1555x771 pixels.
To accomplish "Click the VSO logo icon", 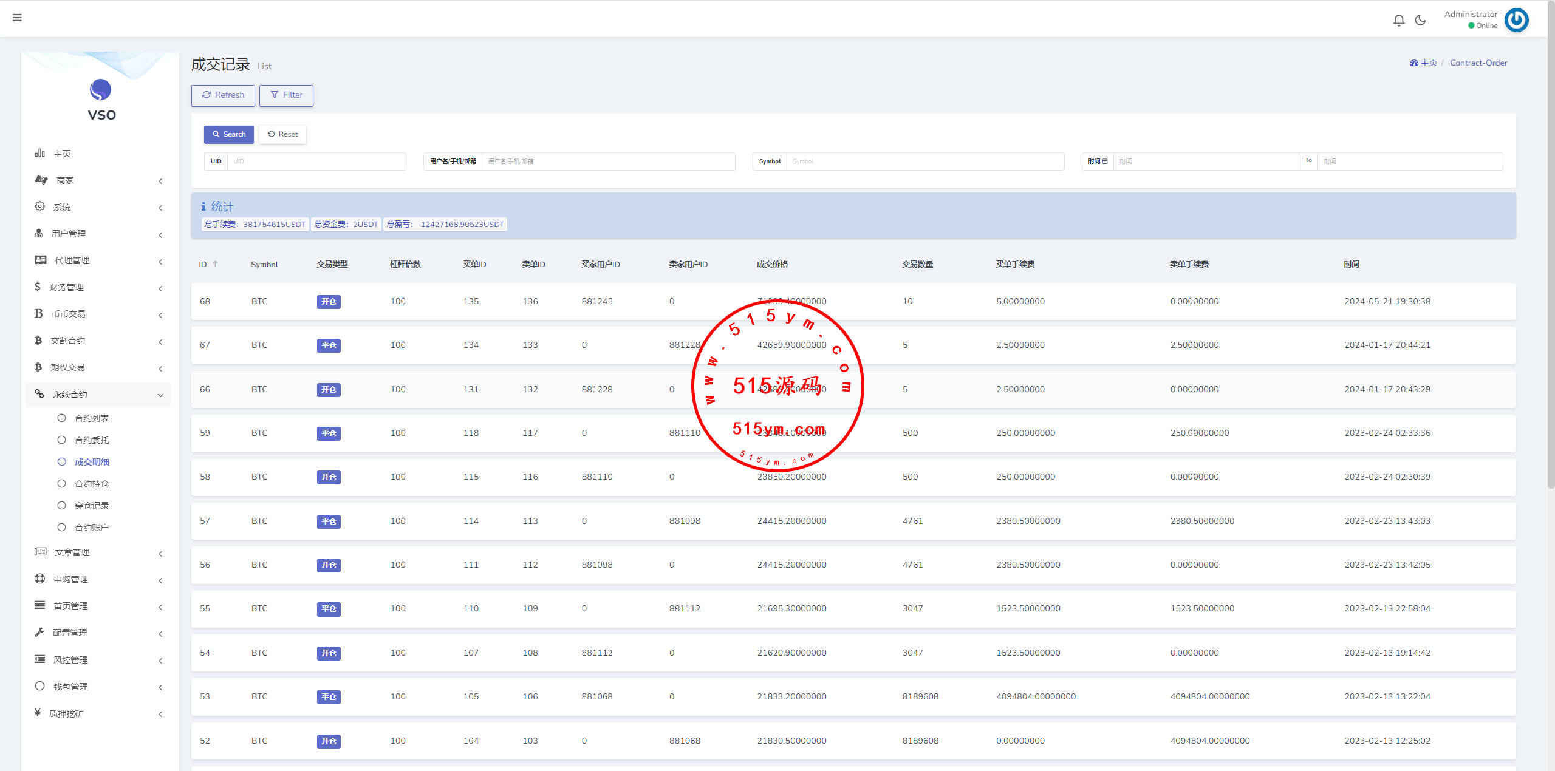I will tap(101, 90).
